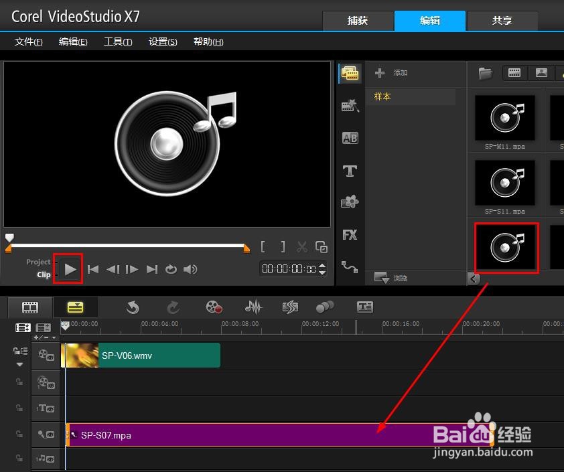
Task: Open Track Manager icon
Action: (43, 327)
